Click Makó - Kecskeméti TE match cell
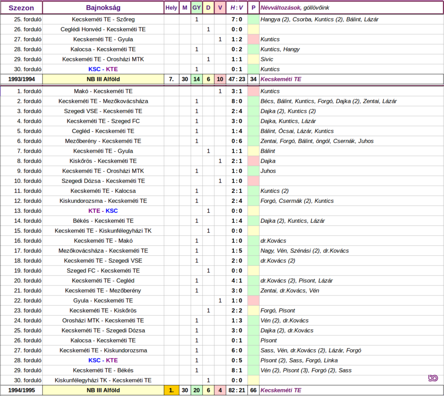This screenshot has height=396, width=444. point(103,91)
